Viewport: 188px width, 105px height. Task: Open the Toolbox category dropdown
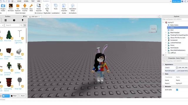pos(2,25)
